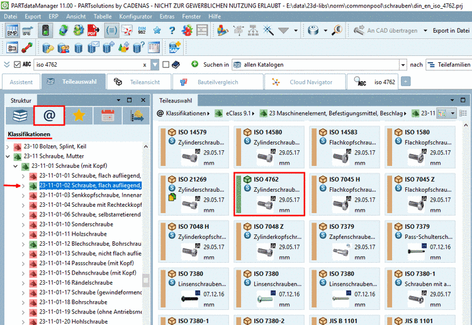Open the favorites star in Struktur panel
This screenshot has height=325, width=472.
coord(79,116)
